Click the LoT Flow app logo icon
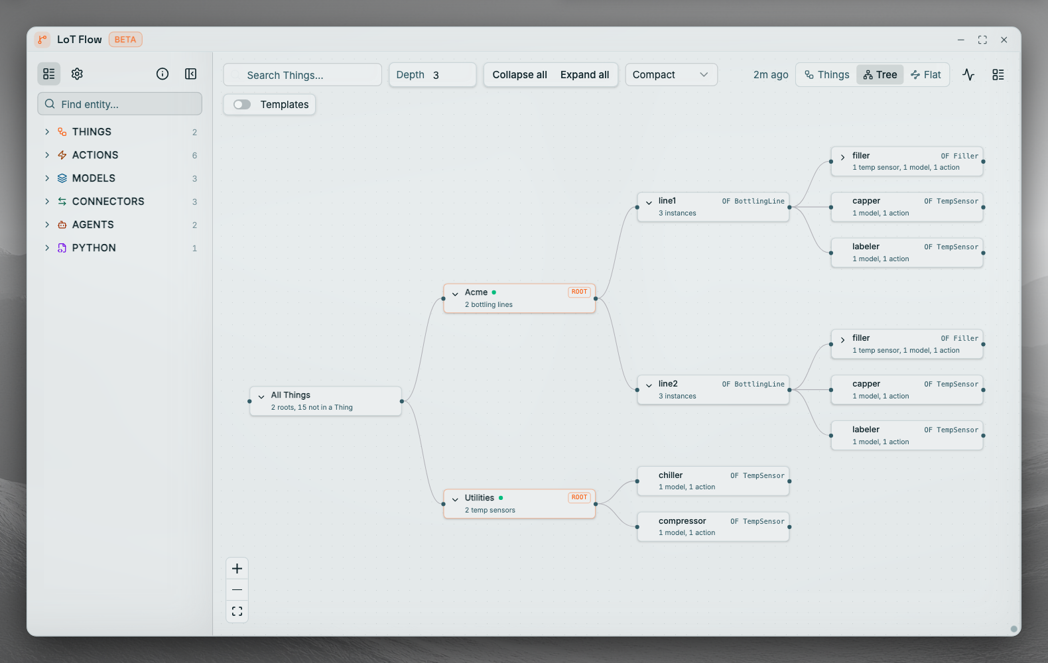This screenshot has width=1048, height=663. (x=42, y=39)
